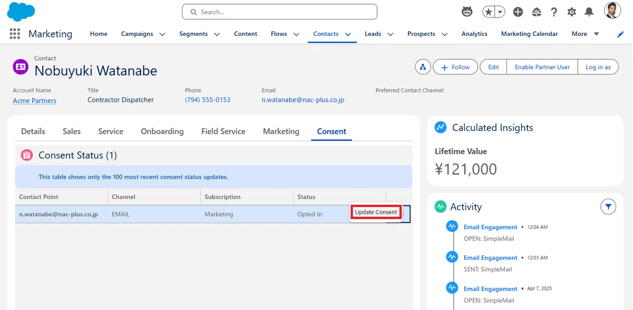This screenshot has width=633, height=310.
Task: Click the Contact Point column header
Action: tap(61, 196)
